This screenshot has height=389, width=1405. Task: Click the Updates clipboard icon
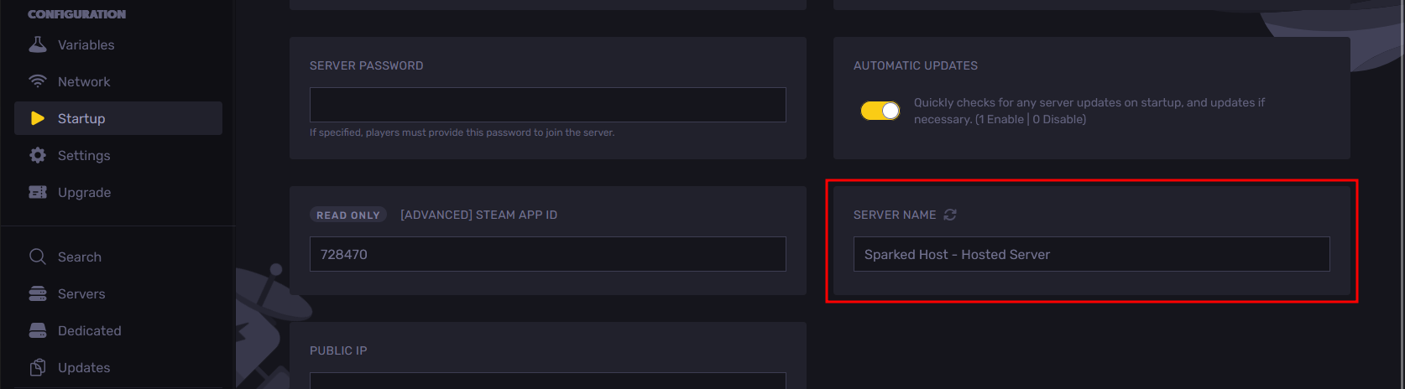click(x=38, y=367)
